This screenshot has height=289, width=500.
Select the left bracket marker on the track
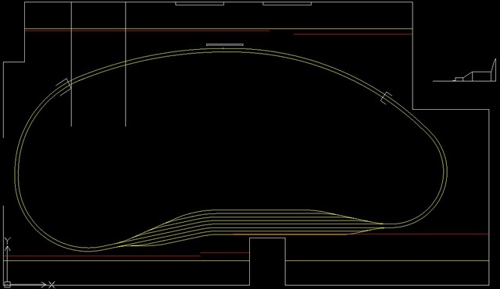[x=64, y=87]
